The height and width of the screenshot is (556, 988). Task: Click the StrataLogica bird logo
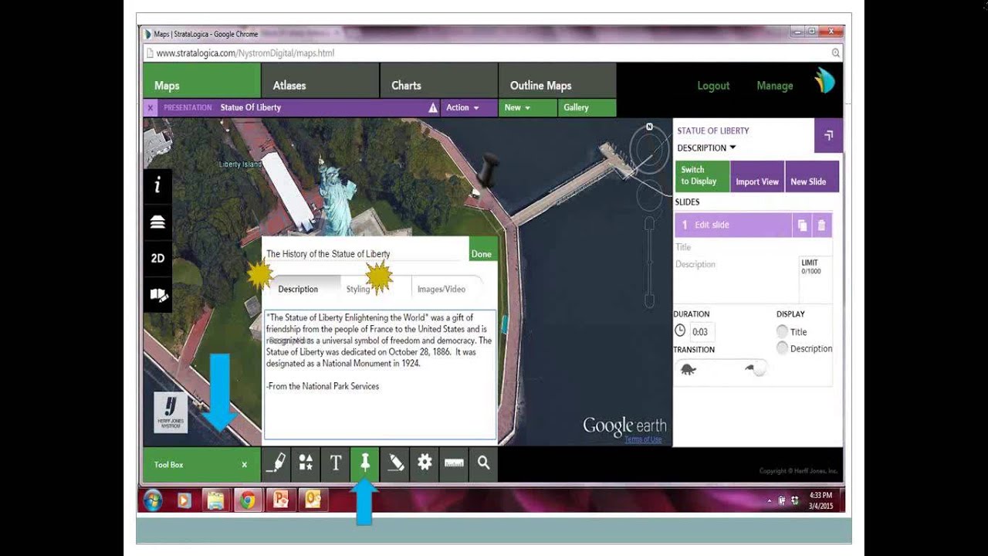pyautogui.click(x=824, y=80)
